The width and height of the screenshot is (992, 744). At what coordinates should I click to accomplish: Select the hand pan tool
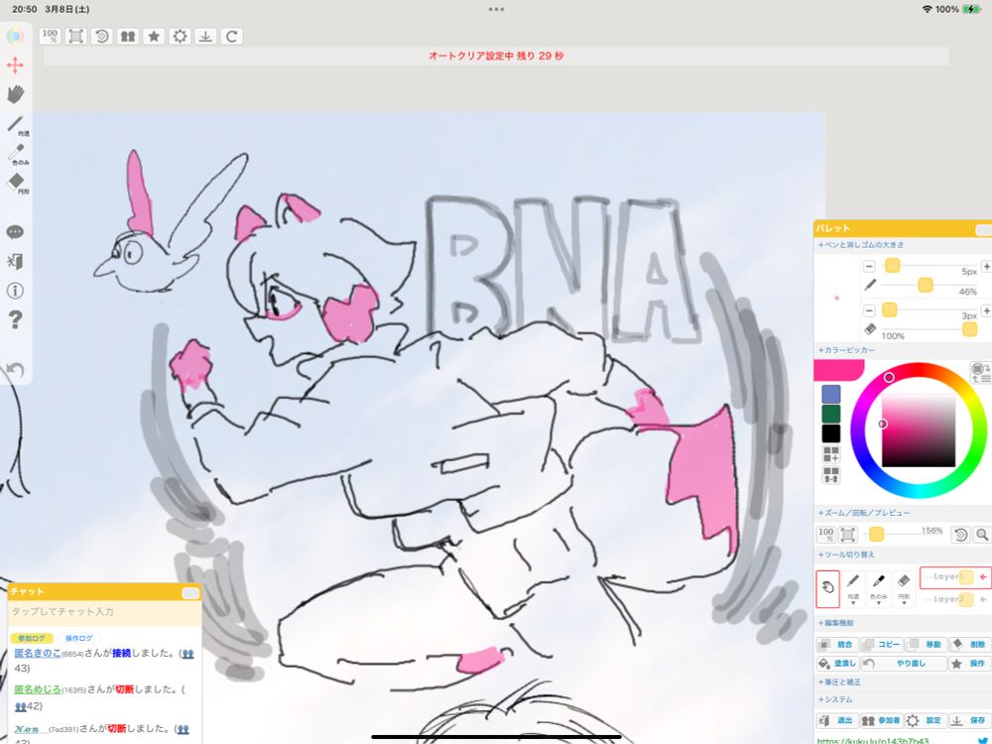[x=15, y=94]
